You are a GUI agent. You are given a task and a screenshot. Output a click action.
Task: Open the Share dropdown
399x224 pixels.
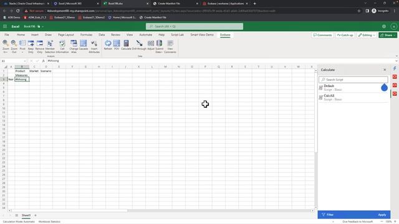(x=388, y=35)
